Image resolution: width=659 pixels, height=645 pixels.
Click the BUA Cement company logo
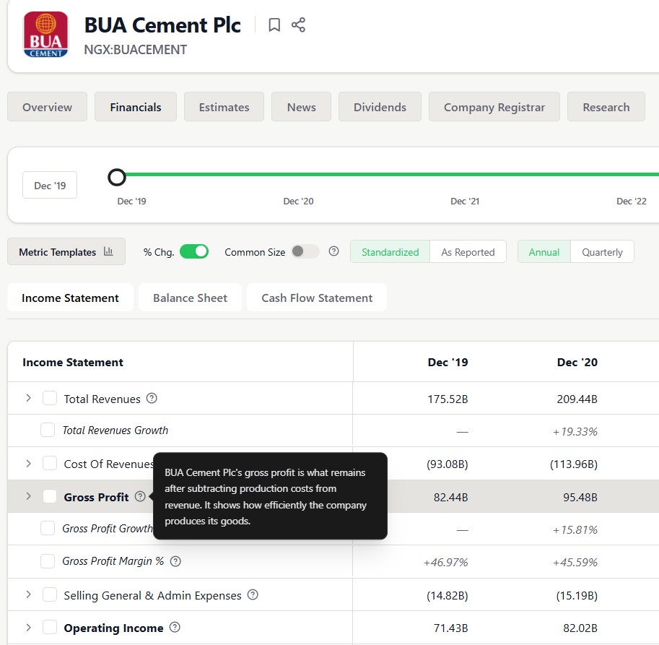[x=45, y=34]
